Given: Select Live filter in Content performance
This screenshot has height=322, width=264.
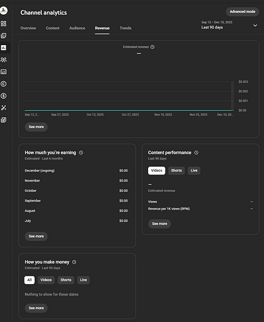Looking at the screenshot, I should [194, 171].
